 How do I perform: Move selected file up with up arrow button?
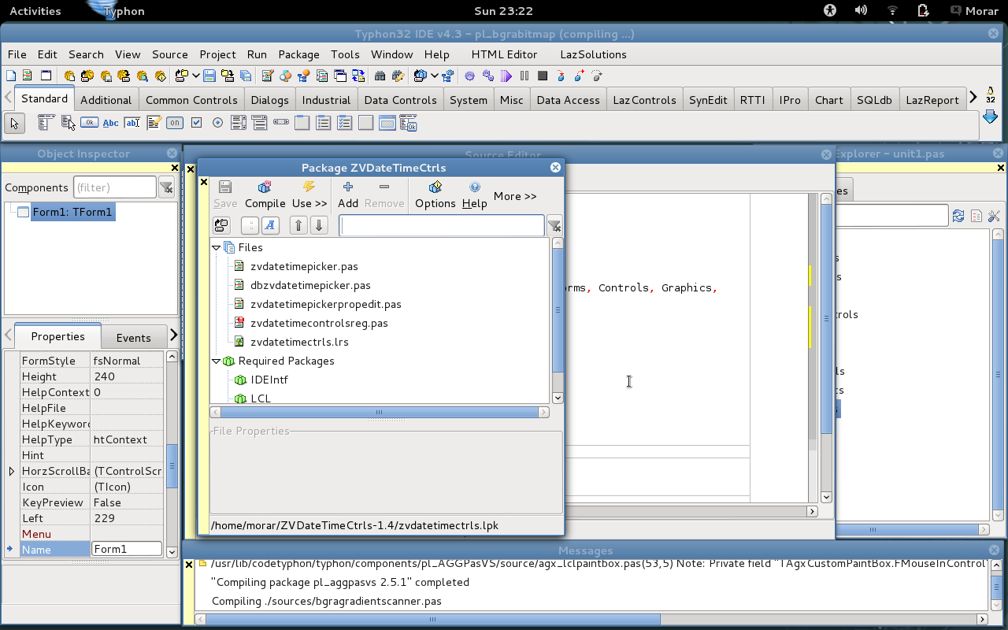coord(298,226)
